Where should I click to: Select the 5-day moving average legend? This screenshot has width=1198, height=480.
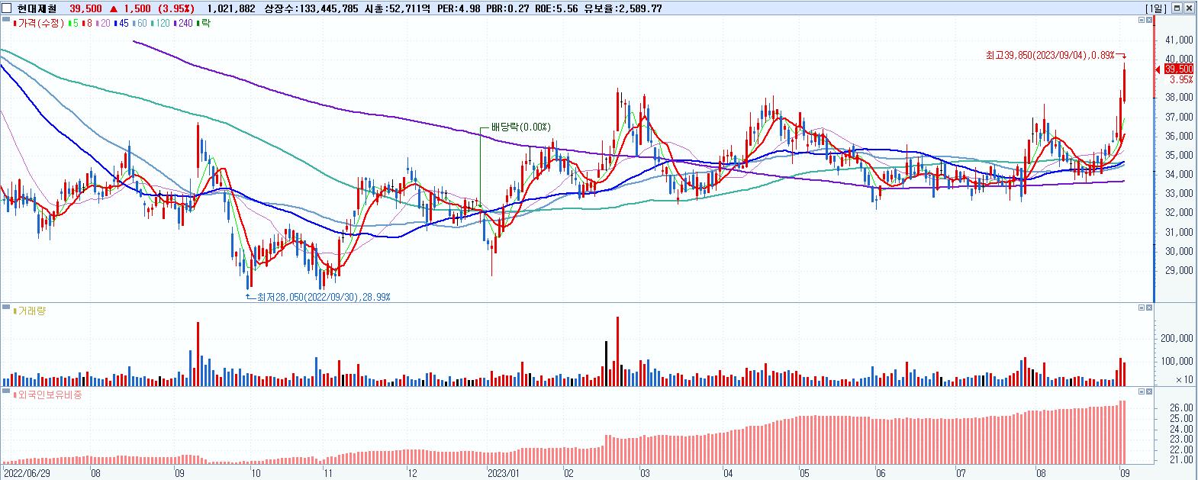click(x=73, y=24)
